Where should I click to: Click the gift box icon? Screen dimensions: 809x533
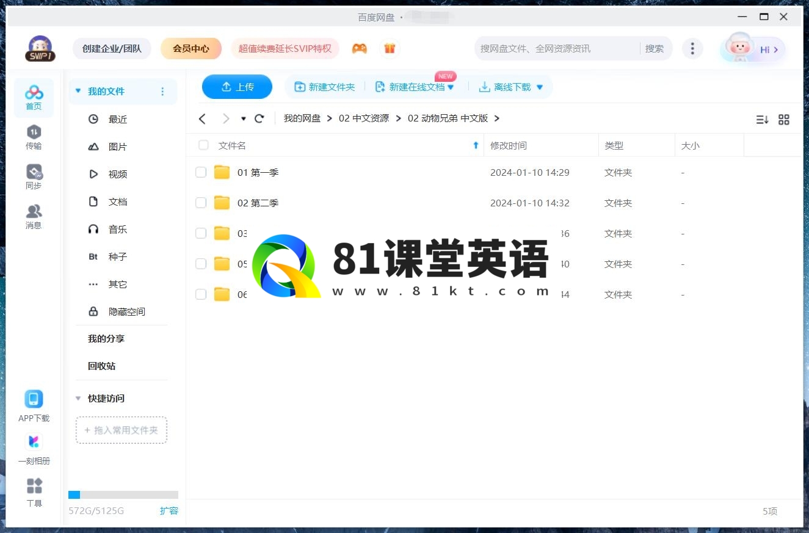(390, 48)
